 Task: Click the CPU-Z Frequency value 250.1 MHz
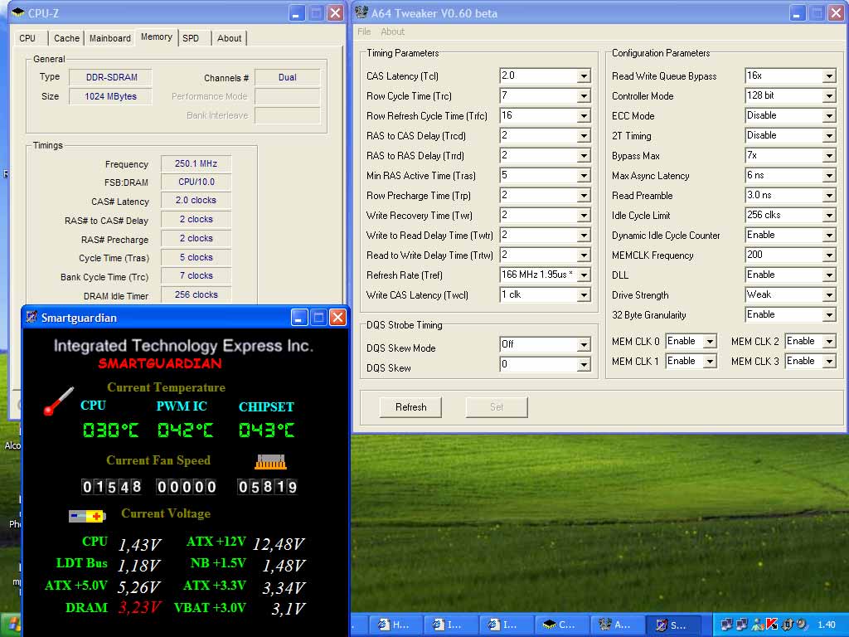[196, 163]
